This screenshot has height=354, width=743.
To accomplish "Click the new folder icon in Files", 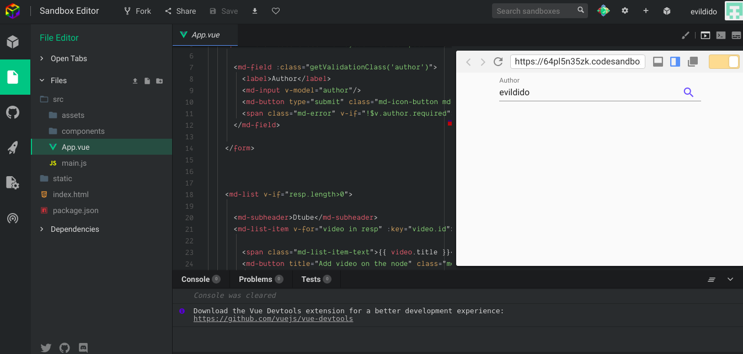I will pos(159,81).
